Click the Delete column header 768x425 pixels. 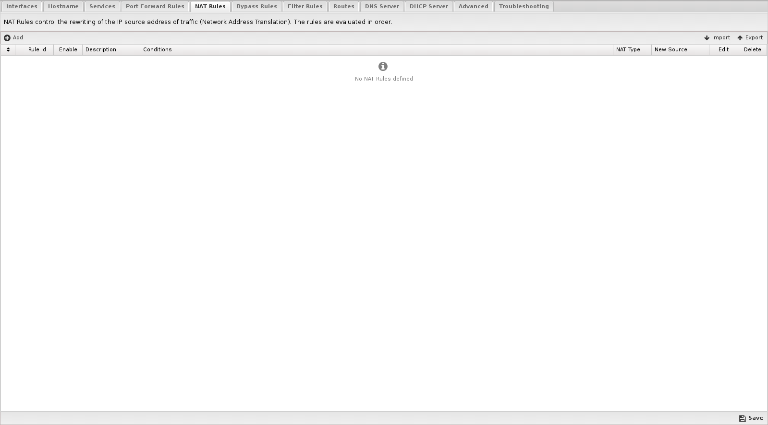click(x=752, y=49)
